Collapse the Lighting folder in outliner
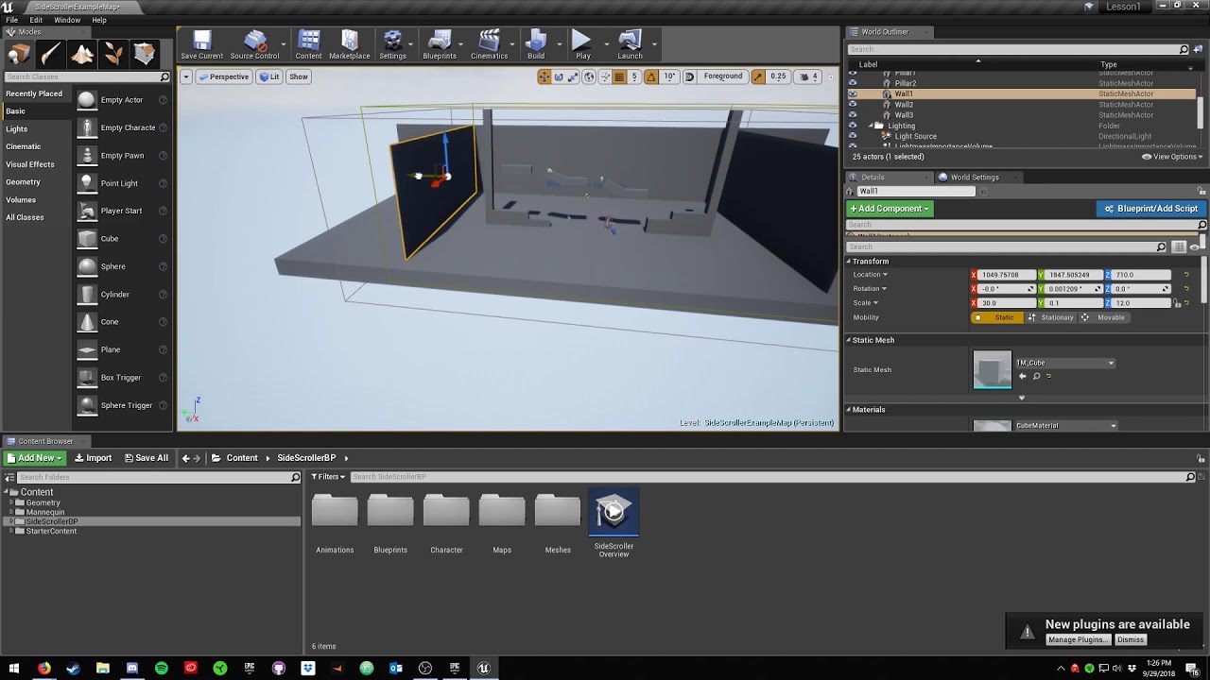Screen dimensions: 1210x680 (x=870, y=126)
